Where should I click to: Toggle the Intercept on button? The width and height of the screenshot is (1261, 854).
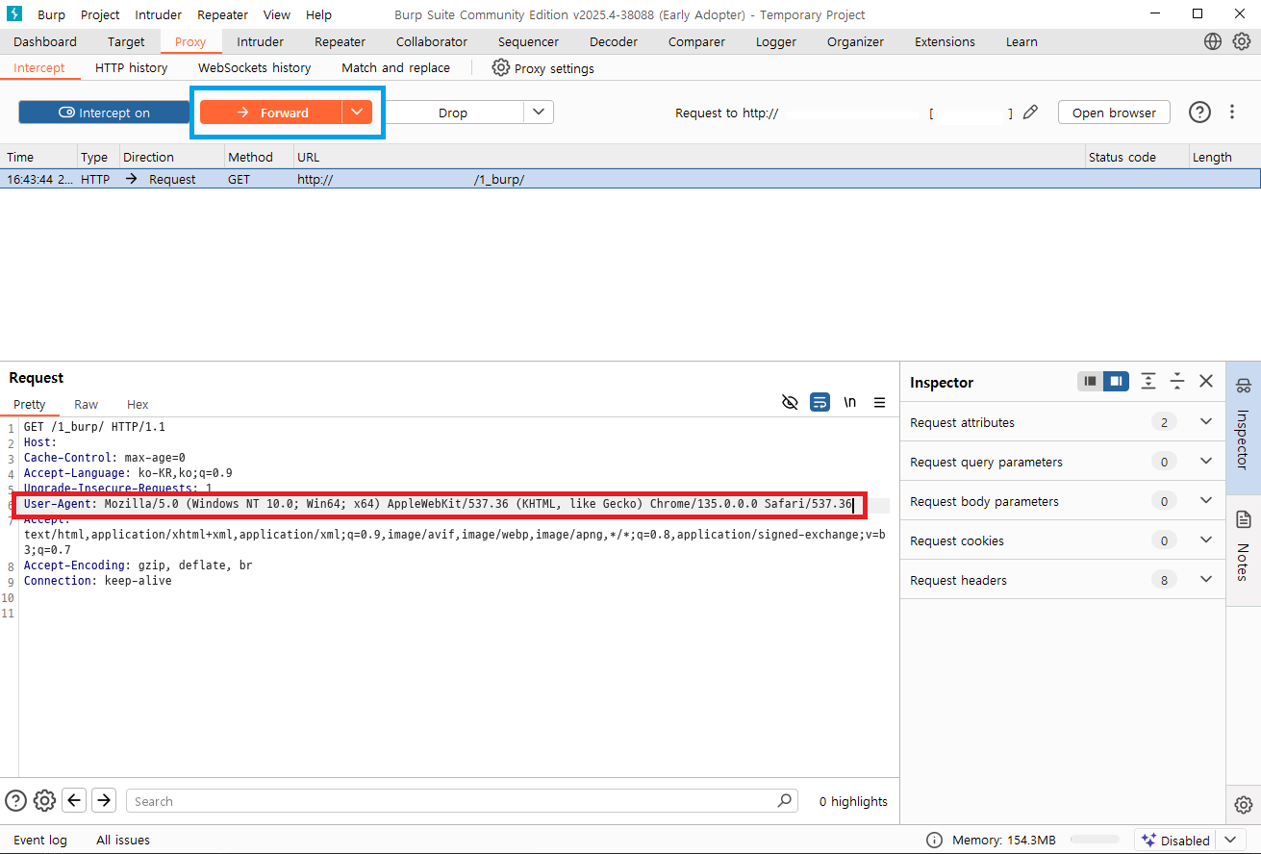tap(104, 113)
